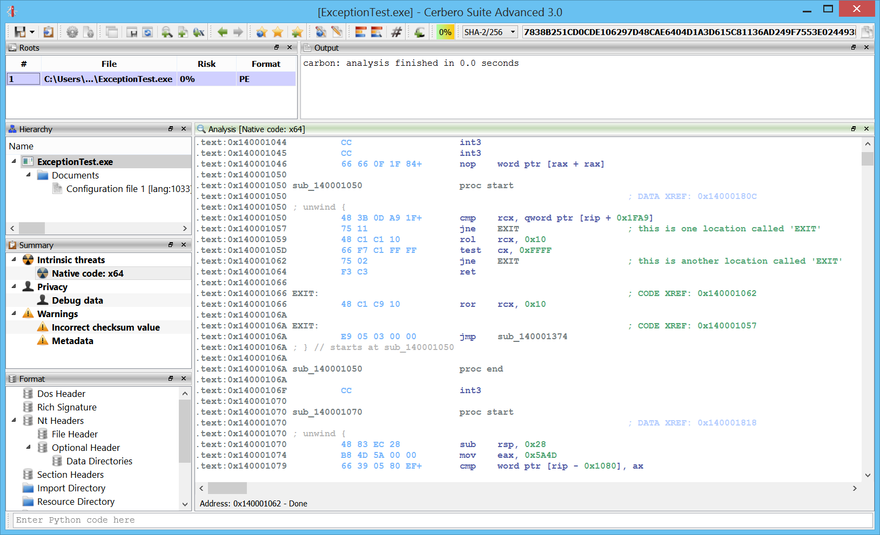Click the plain yellow star bookmark icon

click(278, 32)
